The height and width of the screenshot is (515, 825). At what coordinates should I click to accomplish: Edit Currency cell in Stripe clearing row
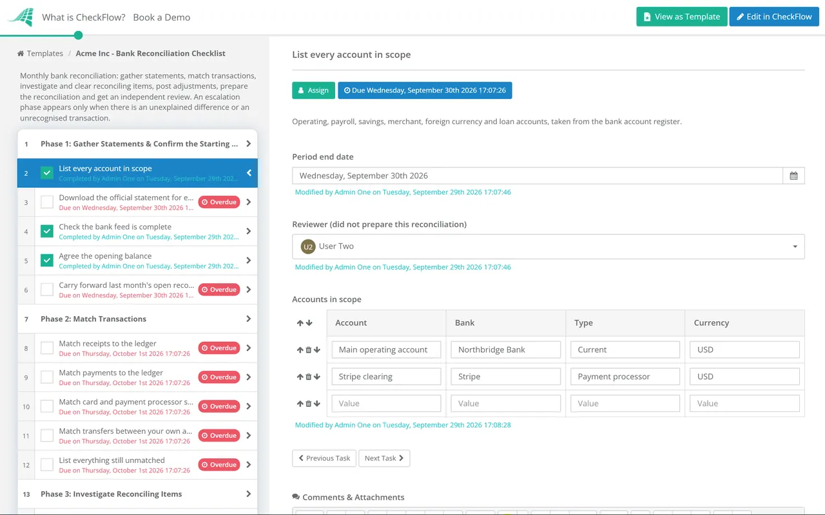(744, 377)
